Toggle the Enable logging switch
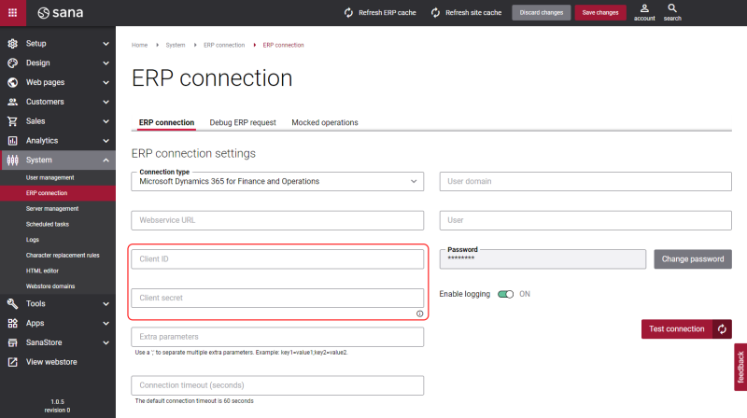 505,294
